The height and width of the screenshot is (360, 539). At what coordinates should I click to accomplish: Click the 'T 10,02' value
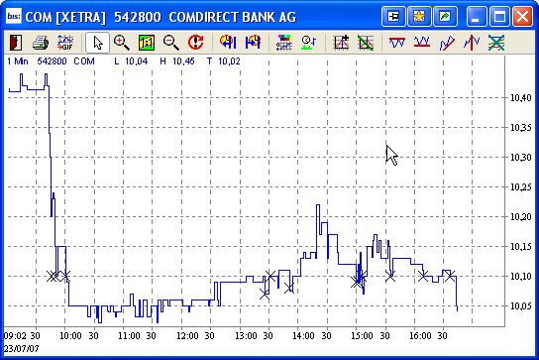click(223, 61)
